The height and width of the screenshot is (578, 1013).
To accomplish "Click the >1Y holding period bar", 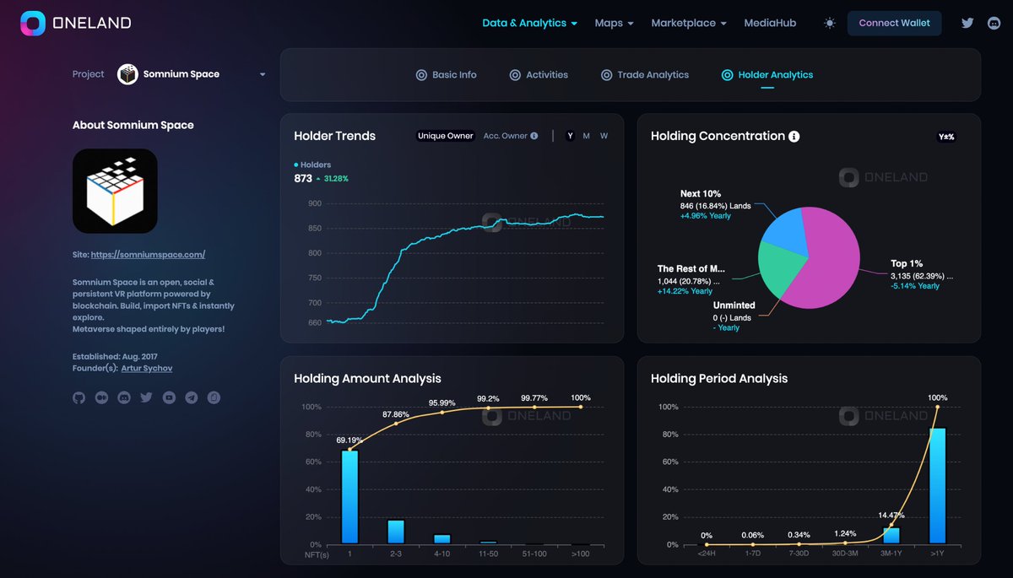I will [x=937, y=486].
